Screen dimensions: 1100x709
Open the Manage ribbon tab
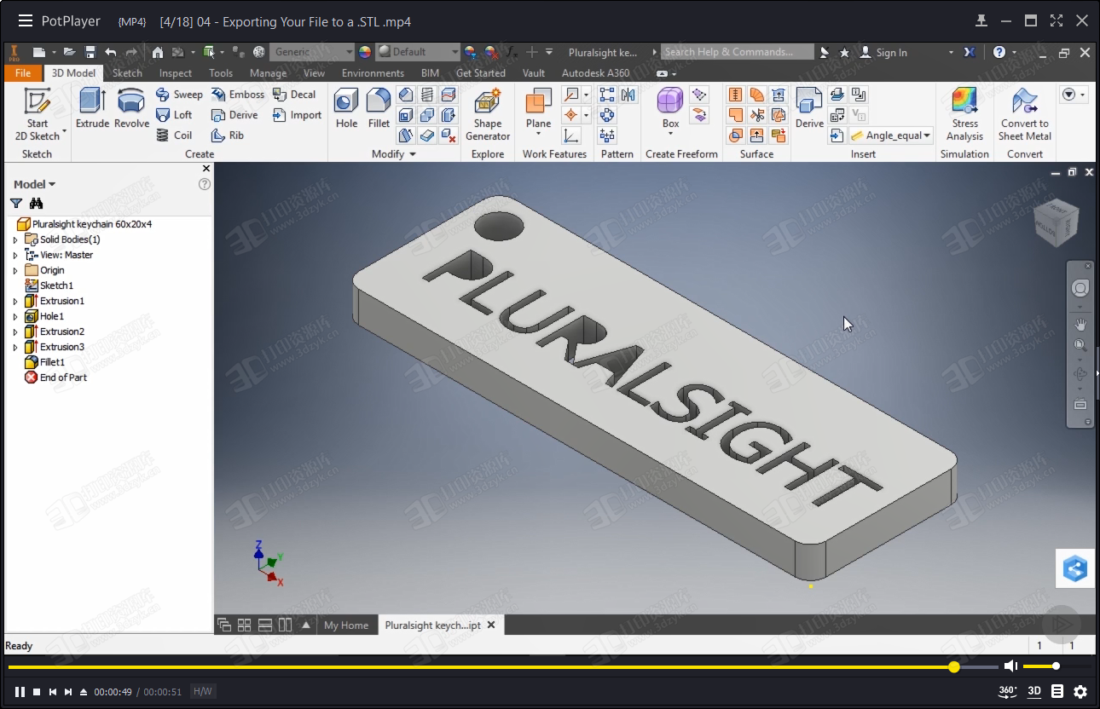tap(268, 73)
